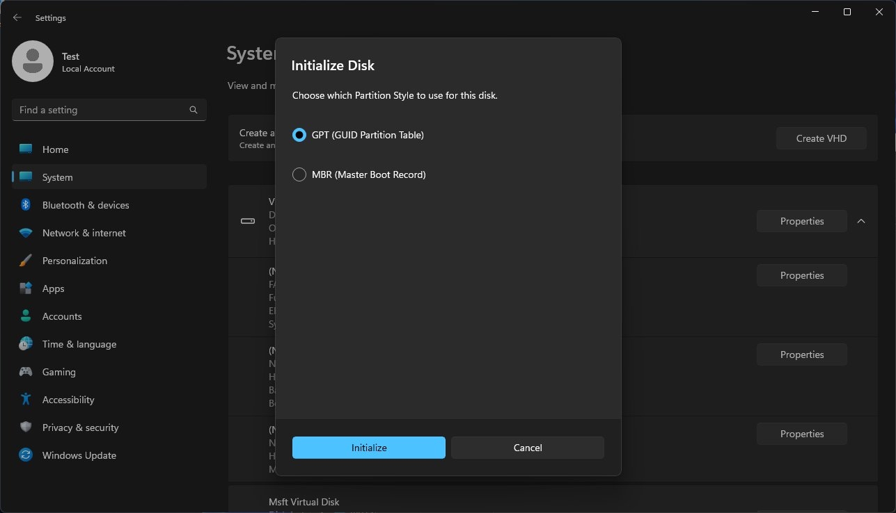Click the Bluetooth icon in sidebar
This screenshot has height=513, width=896.
coord(26,205)
